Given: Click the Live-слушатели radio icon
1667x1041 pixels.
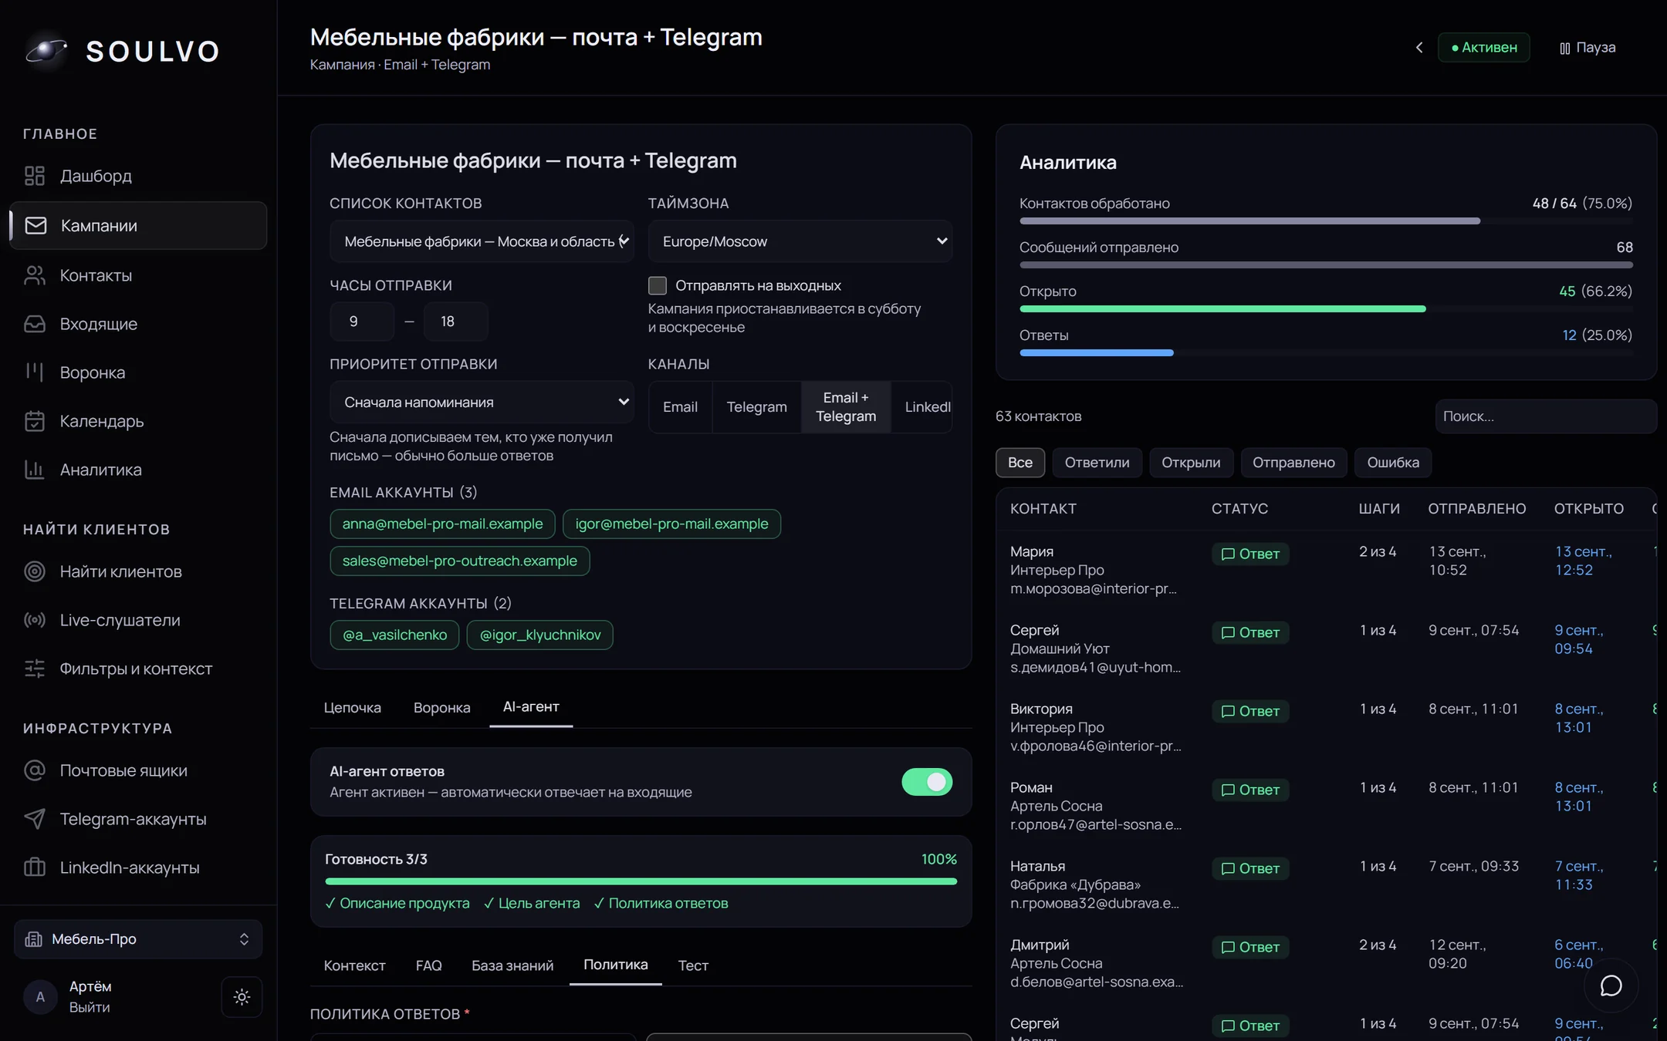Looking at the screenshot, I should point(35,620).
